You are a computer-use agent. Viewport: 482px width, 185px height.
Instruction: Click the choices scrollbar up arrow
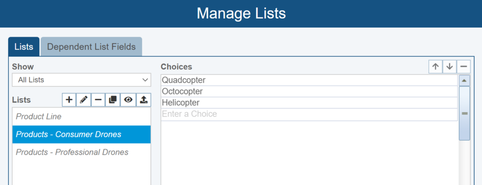[x=464, y=80]
